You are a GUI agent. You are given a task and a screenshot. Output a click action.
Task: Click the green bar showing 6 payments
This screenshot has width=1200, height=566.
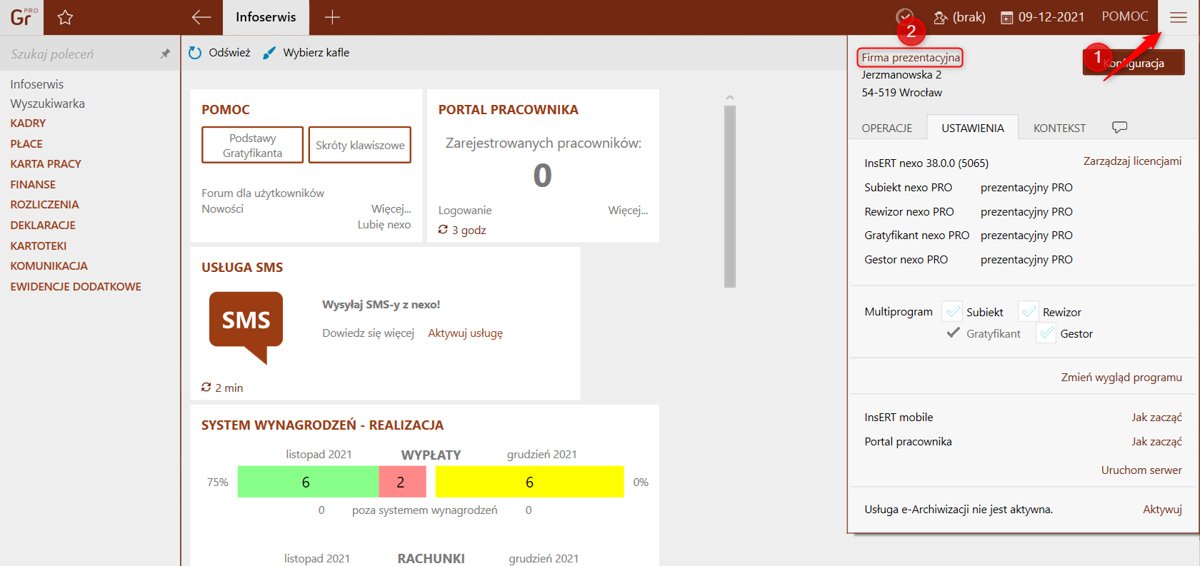[x=308, y=482]
